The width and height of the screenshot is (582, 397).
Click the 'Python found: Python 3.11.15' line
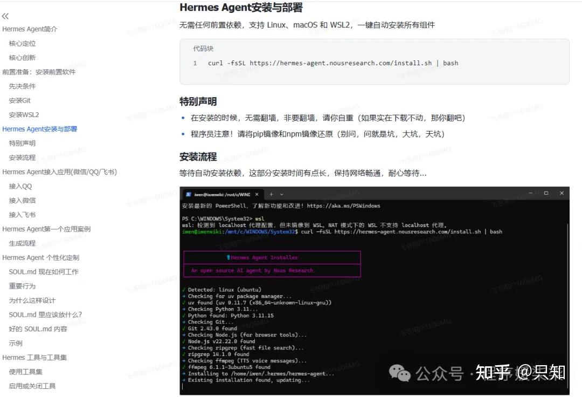tap(231, 316)
